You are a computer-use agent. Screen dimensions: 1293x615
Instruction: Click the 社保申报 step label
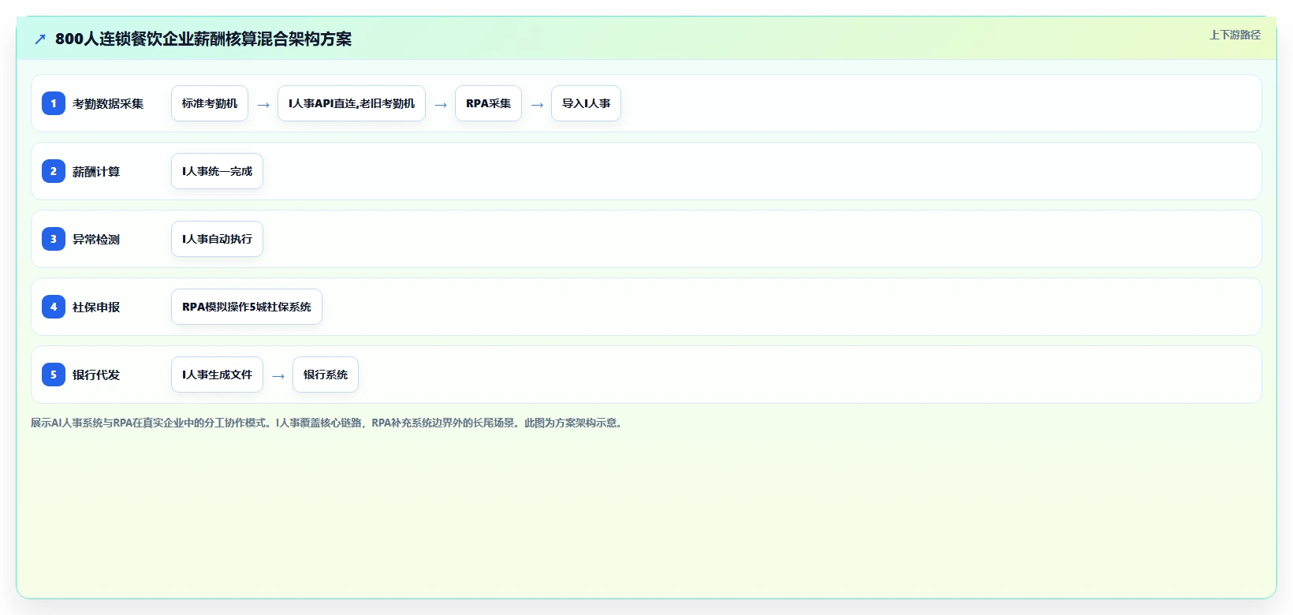click(x=96, y=307)
